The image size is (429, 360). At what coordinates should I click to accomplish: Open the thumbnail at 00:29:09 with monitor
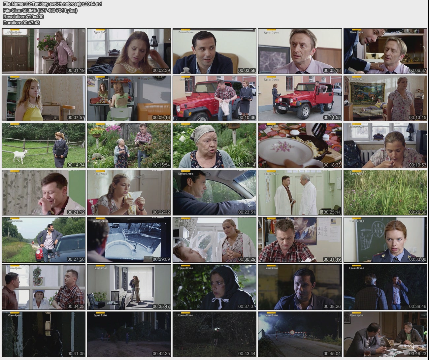pyautogui.click(x=129, y=240)
